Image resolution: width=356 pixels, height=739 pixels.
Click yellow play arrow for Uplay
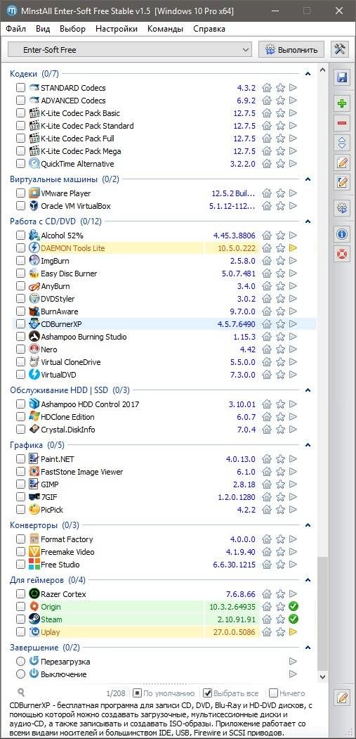[293, 632]
